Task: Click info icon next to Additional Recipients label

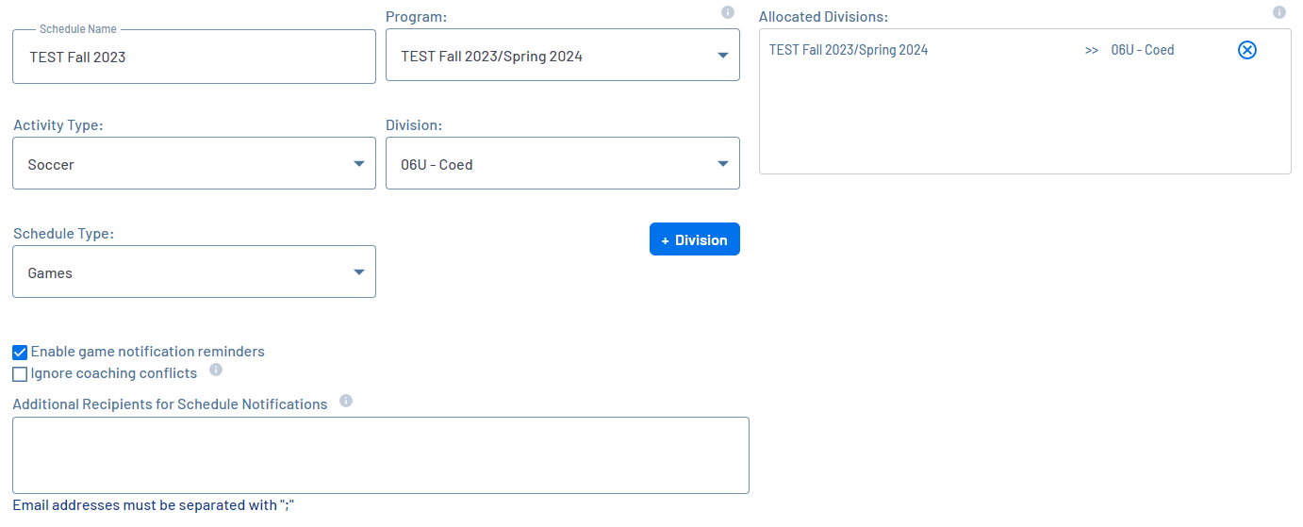Action: [x=346, y=401]
